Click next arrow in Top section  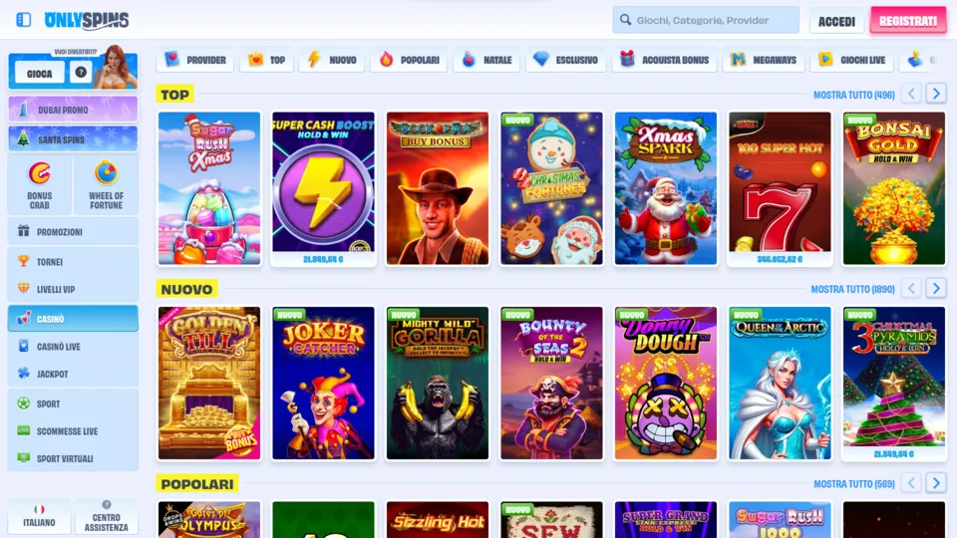[936, 94]
